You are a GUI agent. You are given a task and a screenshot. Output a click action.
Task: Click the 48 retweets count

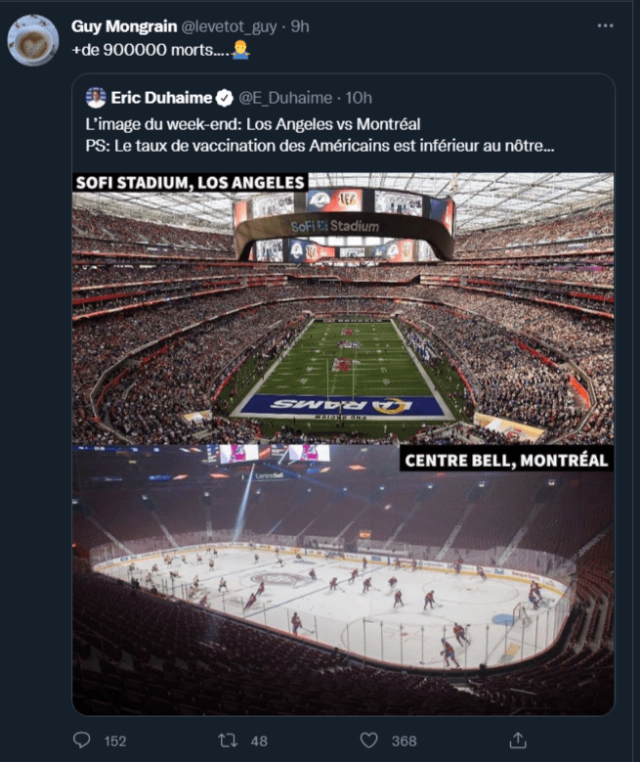click(259, 741)
